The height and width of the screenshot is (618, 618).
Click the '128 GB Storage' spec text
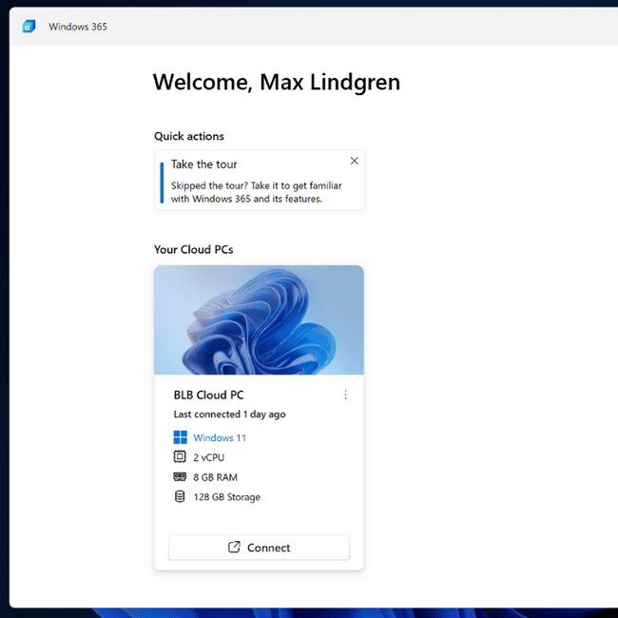(226, 497)
